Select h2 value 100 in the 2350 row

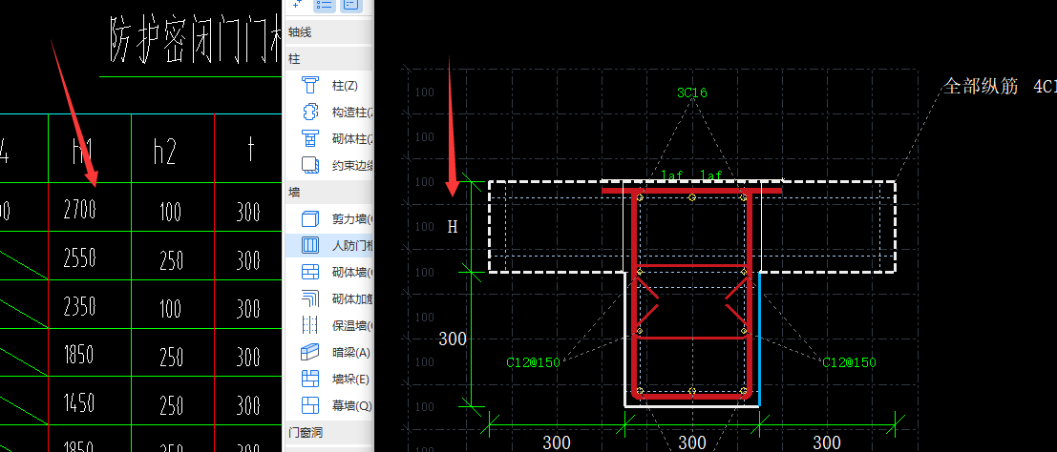(x=170, y=309)
